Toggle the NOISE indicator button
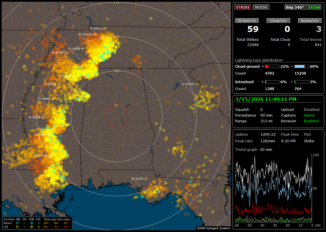The width and height of the screenshot is (326, 232). tap(261, 7)
